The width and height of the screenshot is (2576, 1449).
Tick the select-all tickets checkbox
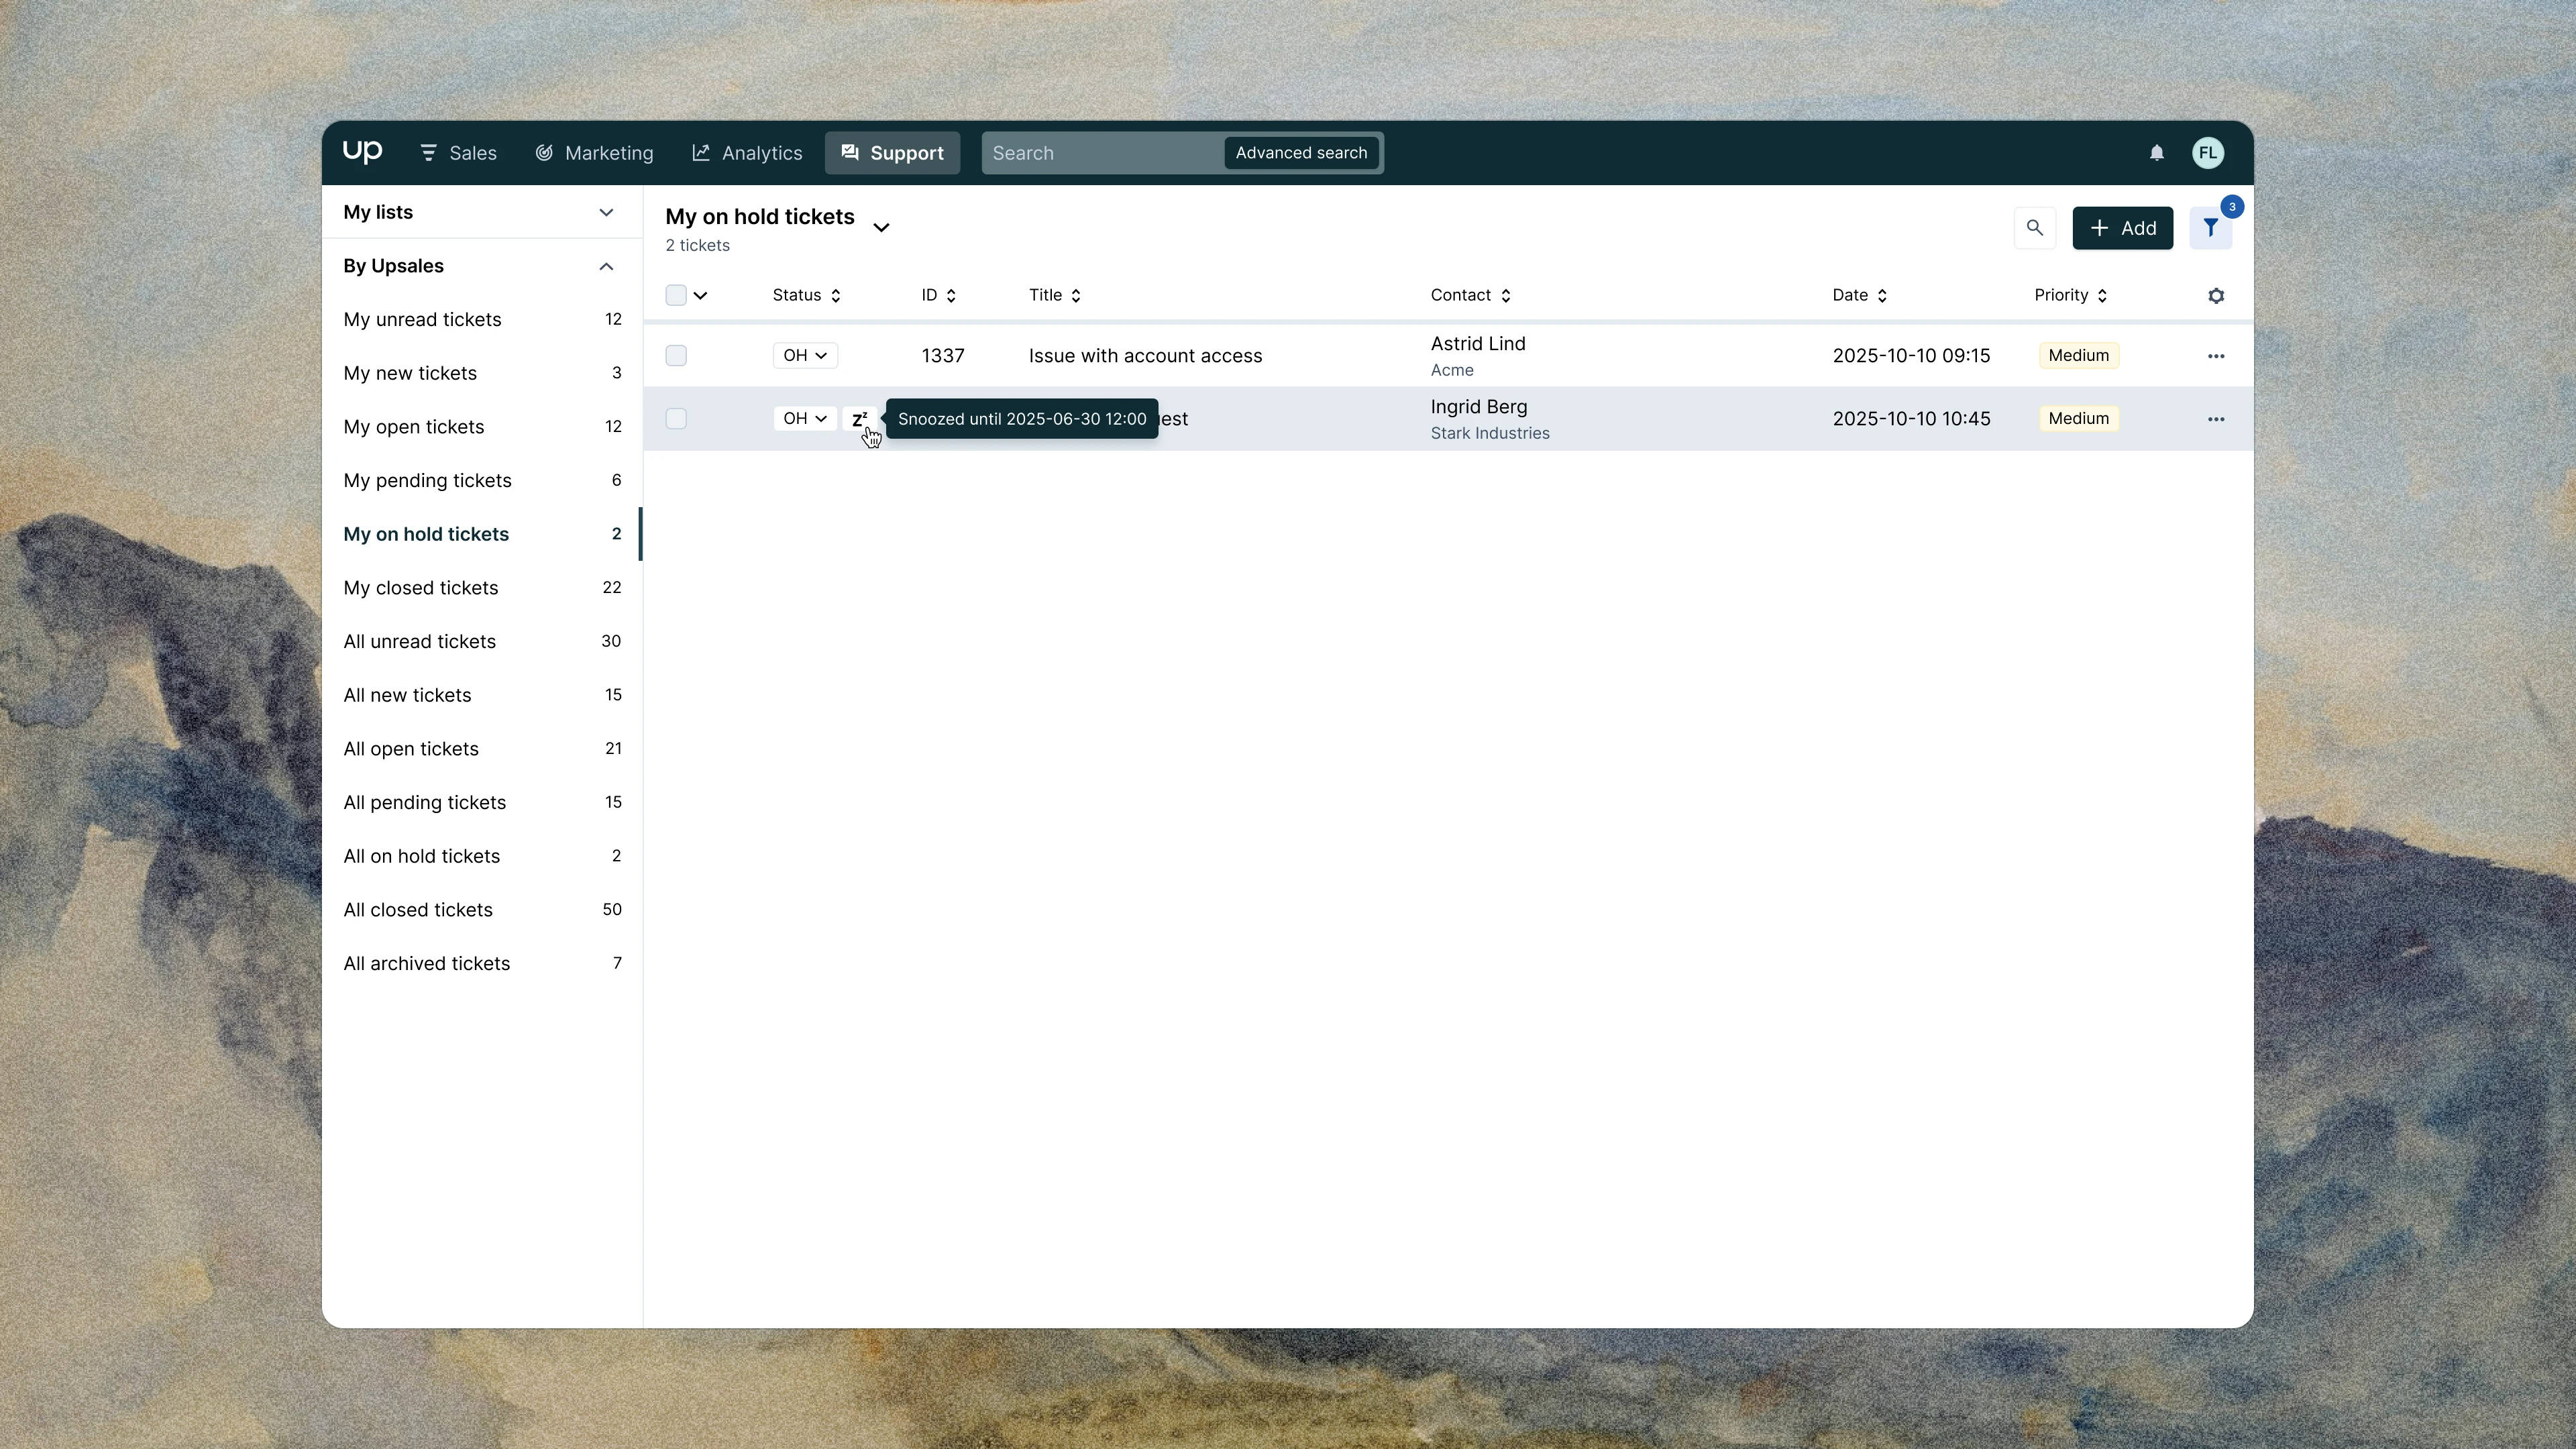point(676,295)
